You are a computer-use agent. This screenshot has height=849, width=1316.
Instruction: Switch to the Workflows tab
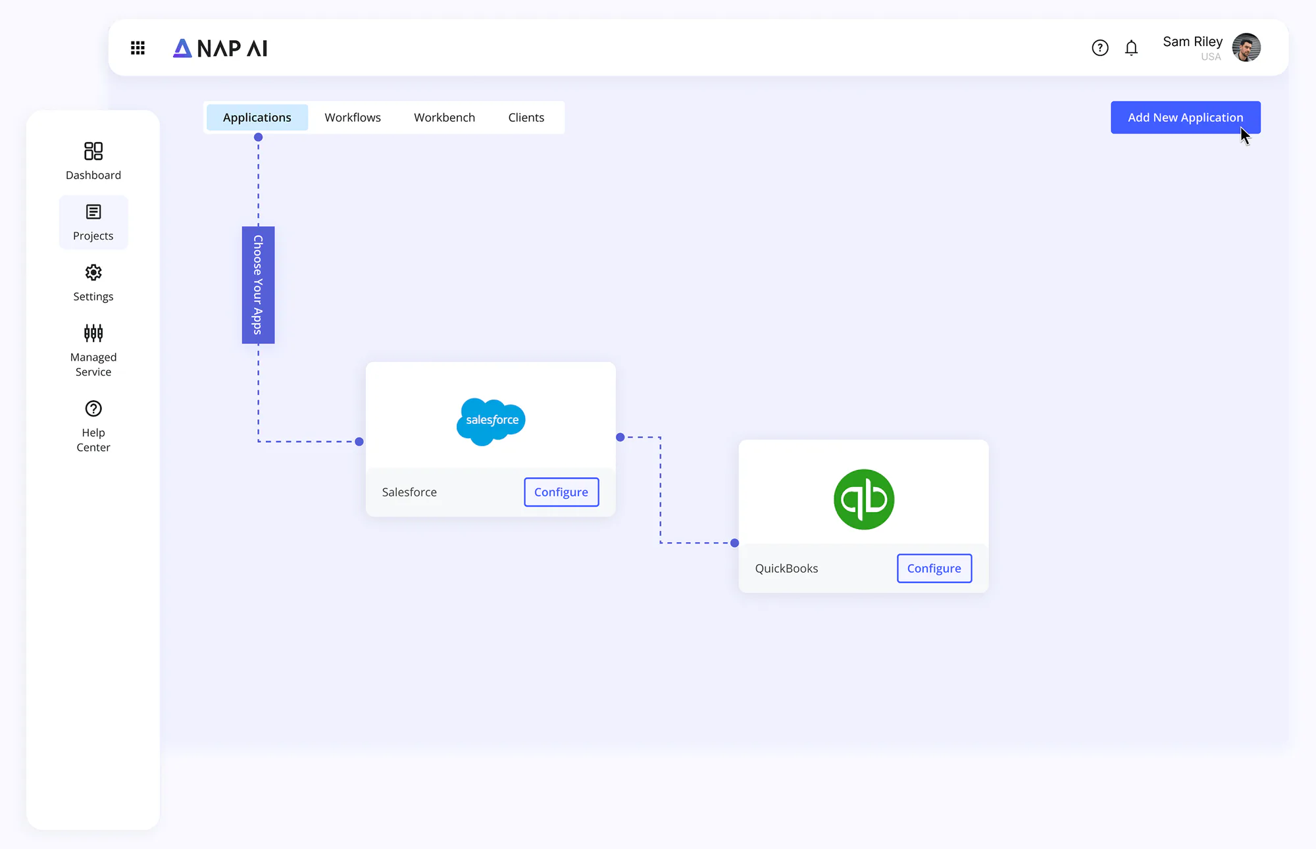pyautogui.click(x=353, y=117)
